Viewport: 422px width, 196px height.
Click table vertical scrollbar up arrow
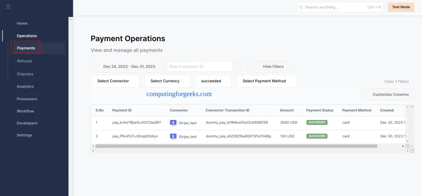pos(408,107)
